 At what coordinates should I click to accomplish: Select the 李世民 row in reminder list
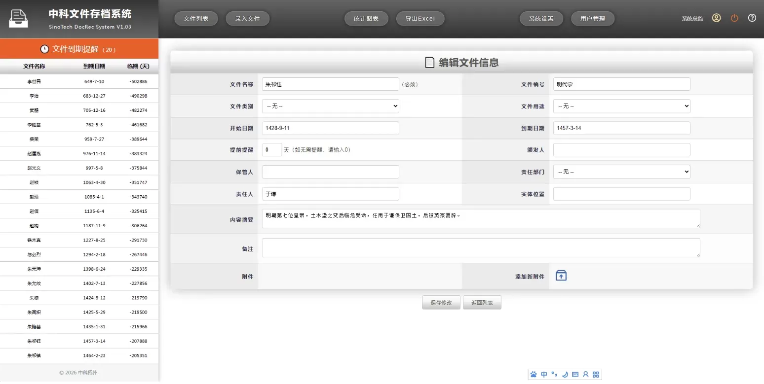coord(79,81)
